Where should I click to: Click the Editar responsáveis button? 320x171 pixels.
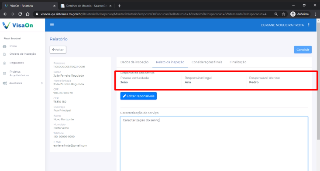pyautogui.click(x=138, y=96)
